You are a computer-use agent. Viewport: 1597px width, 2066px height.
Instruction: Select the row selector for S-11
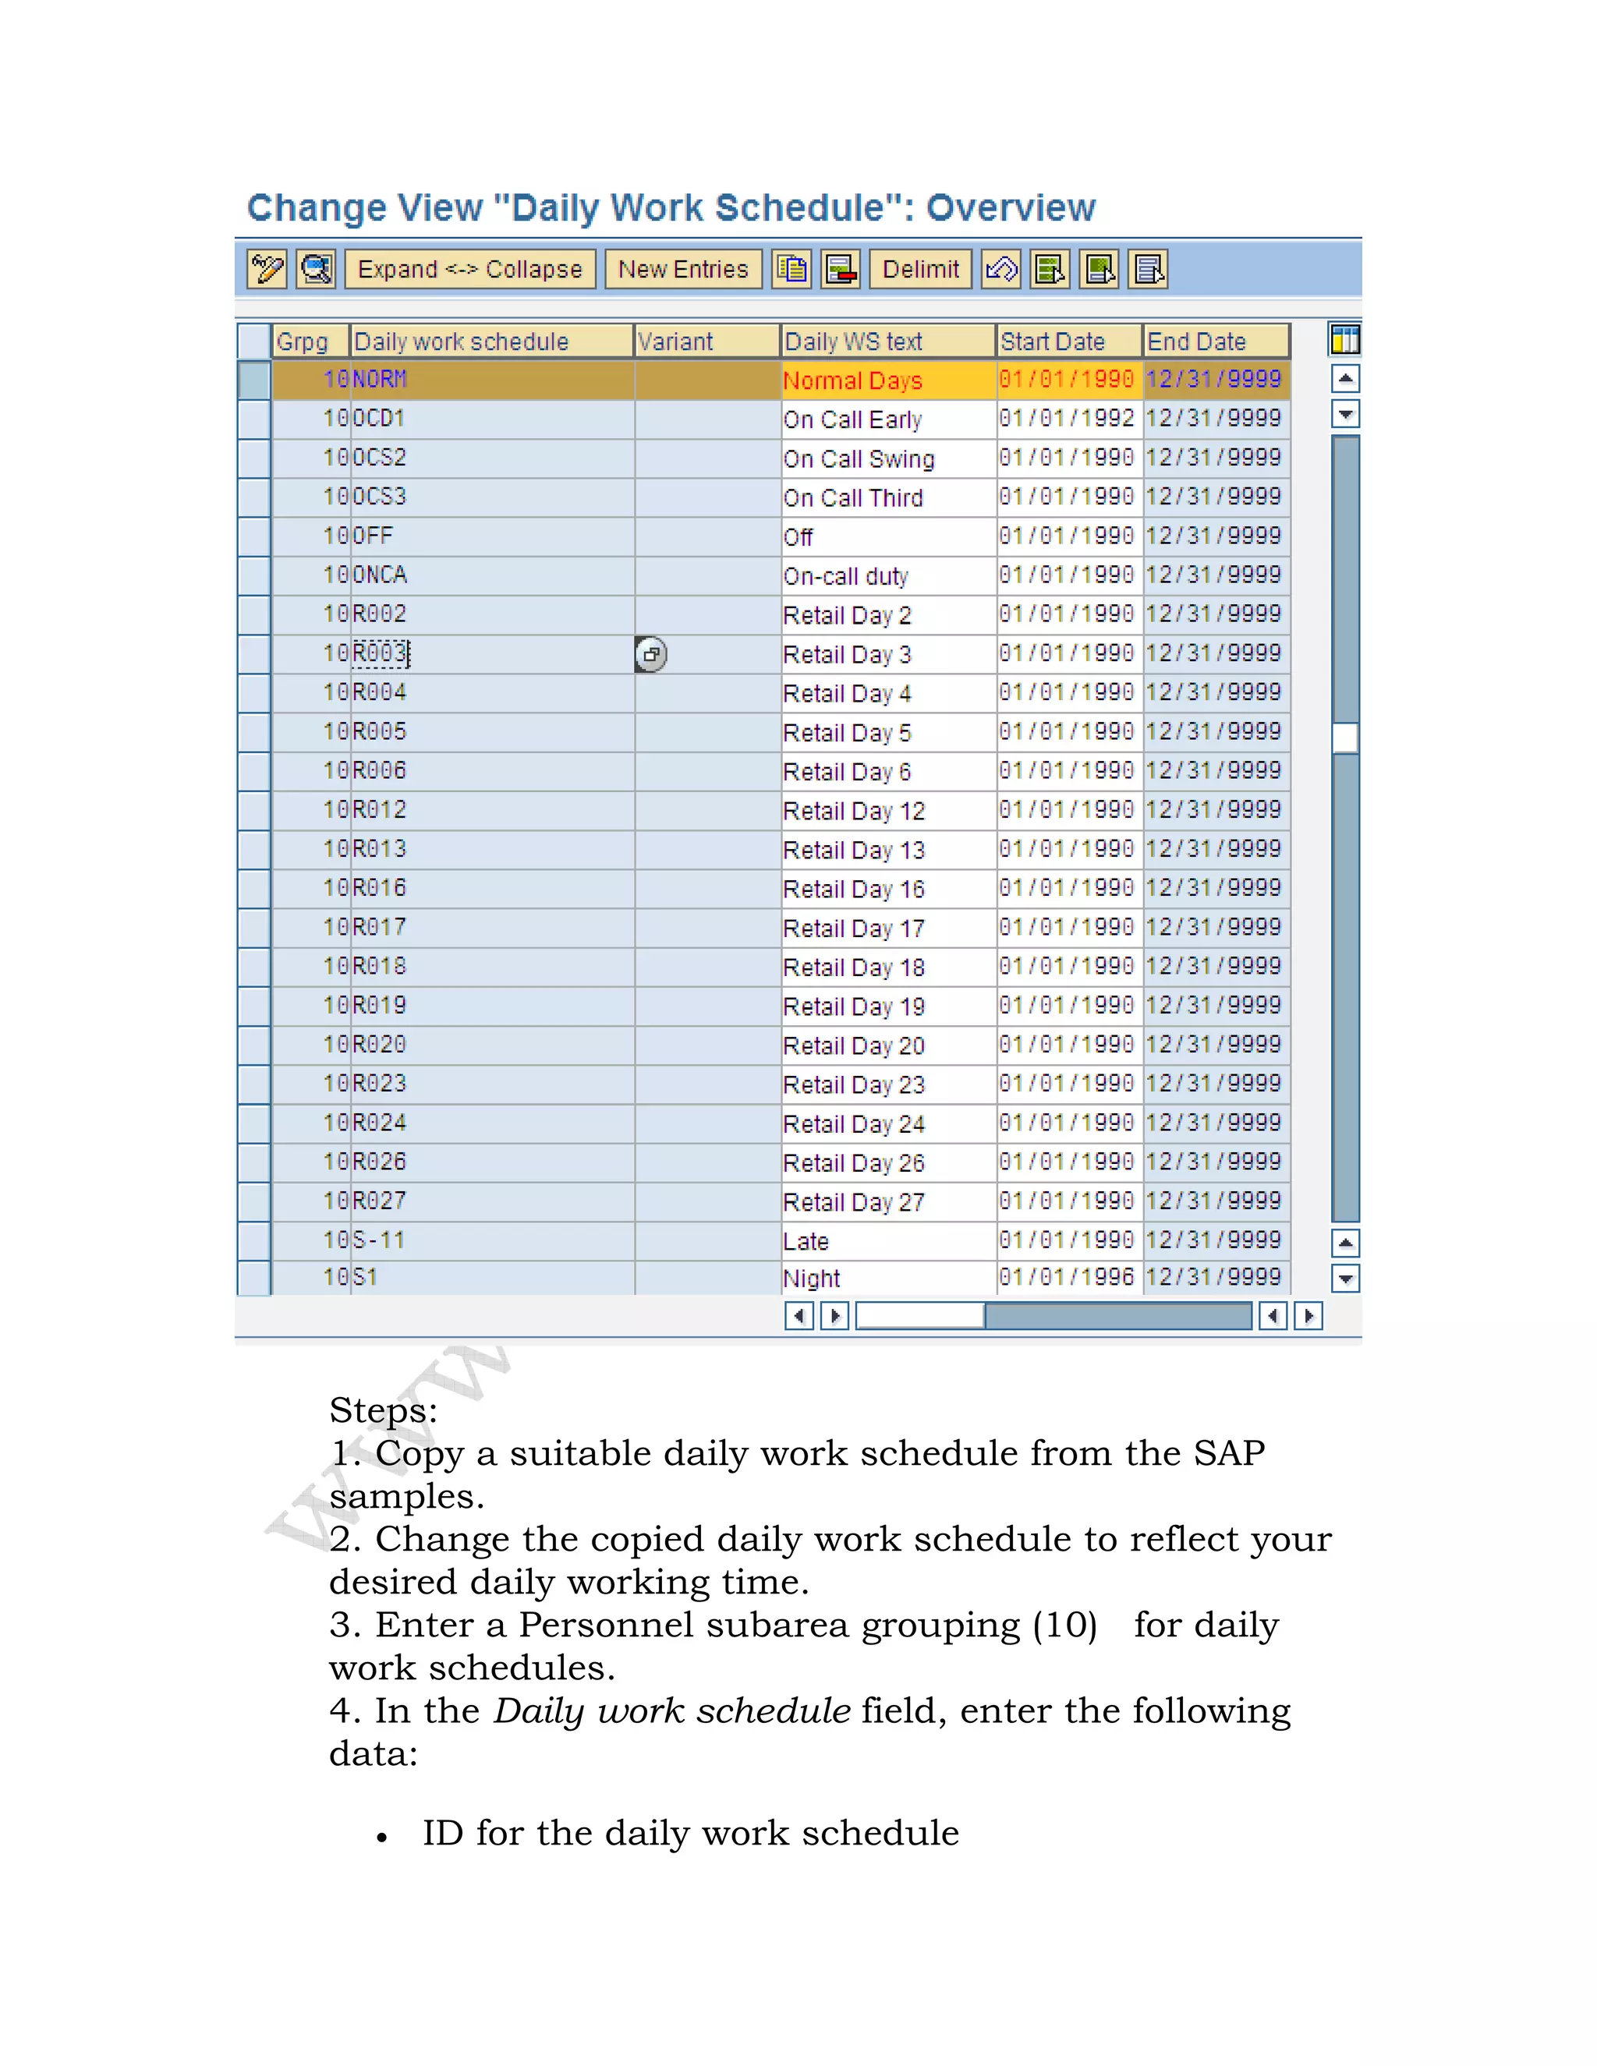253,1241
